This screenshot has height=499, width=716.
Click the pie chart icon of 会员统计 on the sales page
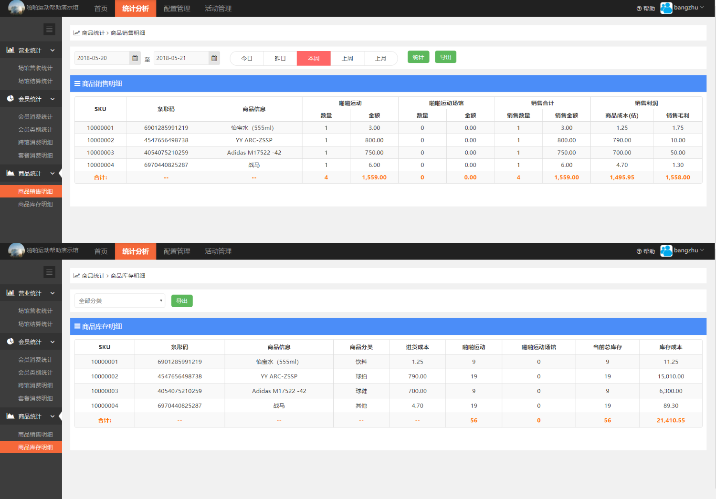pyautogui.click(x=10, y=98)
